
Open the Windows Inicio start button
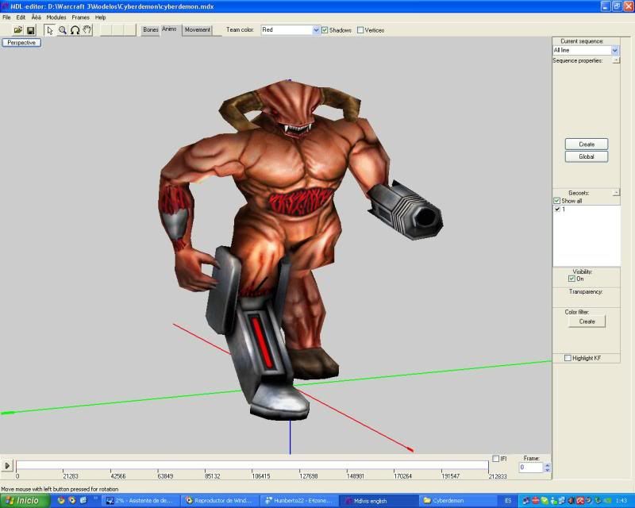coord(25,501)
